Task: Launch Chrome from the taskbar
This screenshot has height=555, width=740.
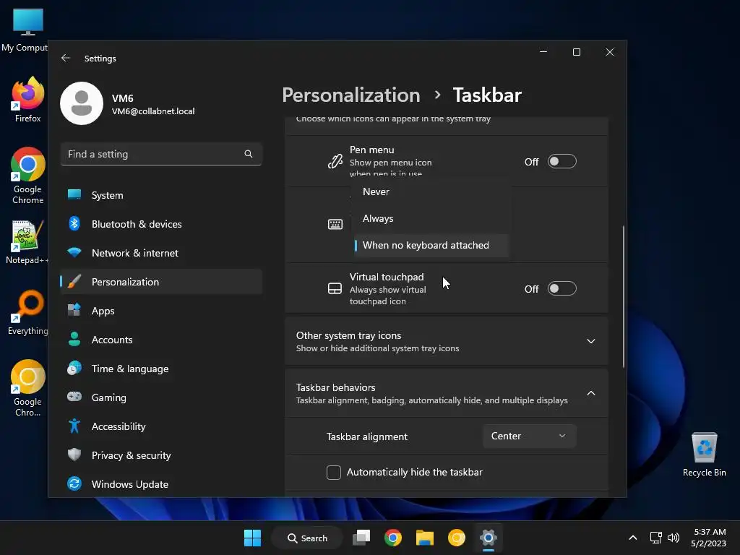Action: [392, 538]
